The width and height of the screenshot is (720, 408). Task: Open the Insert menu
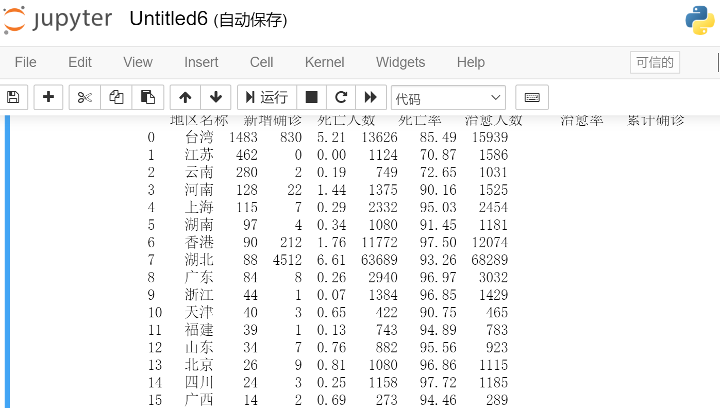pos(202,62)
